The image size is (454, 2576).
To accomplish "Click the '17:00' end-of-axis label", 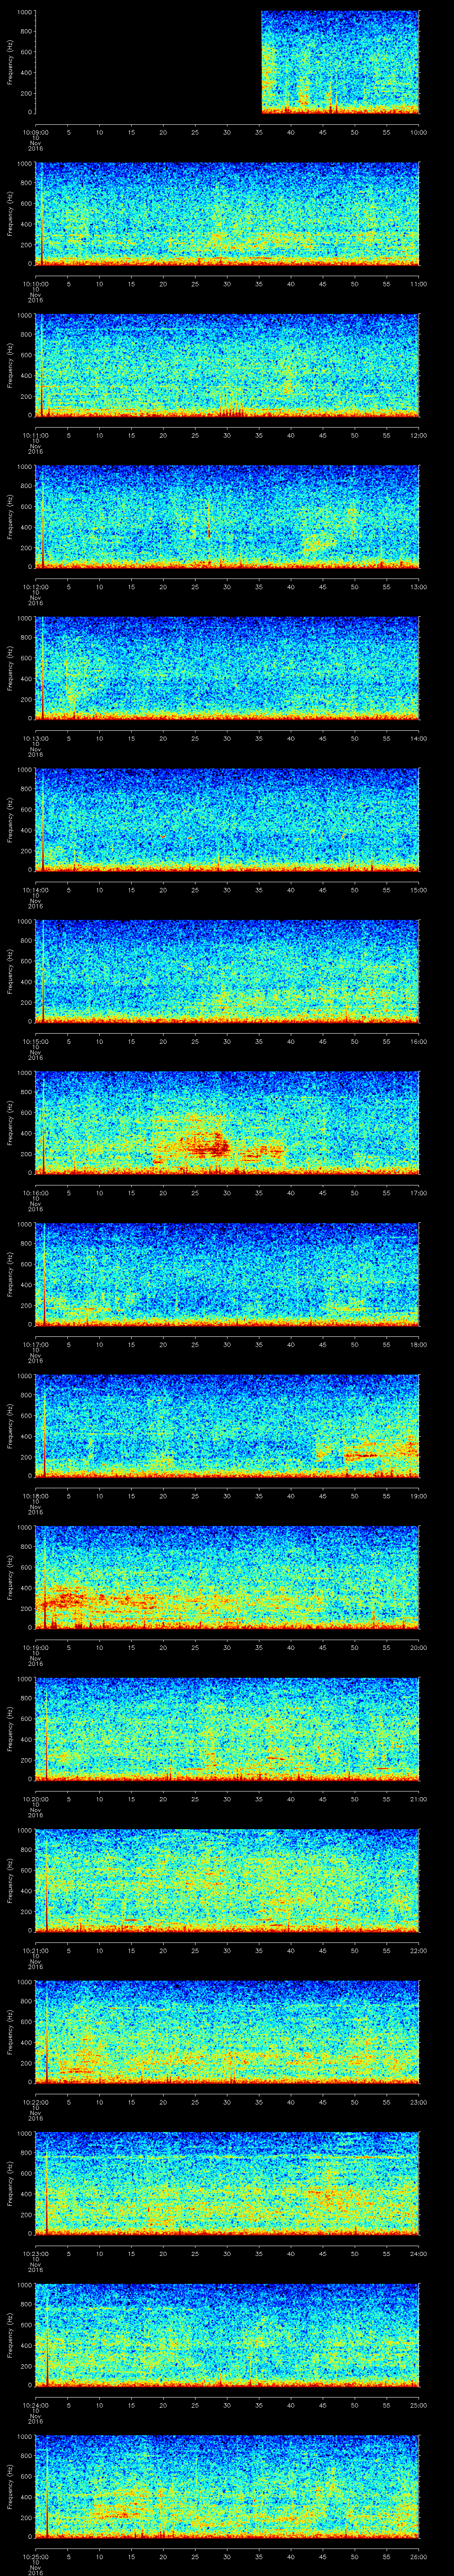I will click(419, 1193).
